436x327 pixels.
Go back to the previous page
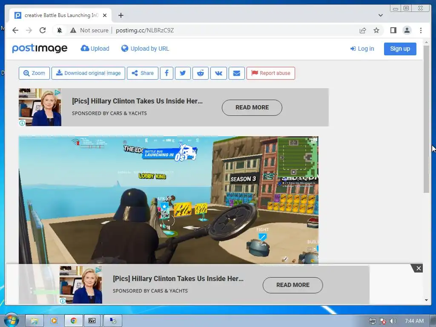15,30
